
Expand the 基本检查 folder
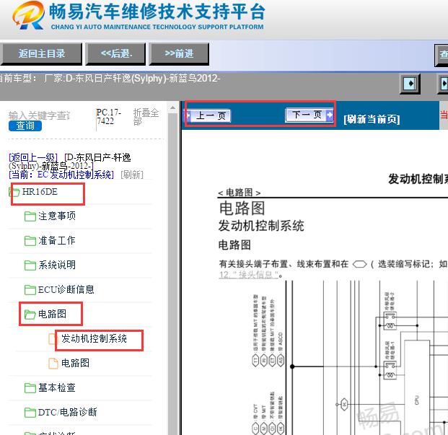pyautogui.click(x=57, y=388)
